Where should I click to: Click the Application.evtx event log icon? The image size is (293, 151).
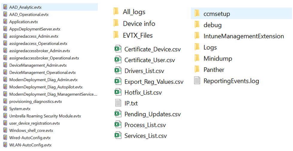pos(5,22)
